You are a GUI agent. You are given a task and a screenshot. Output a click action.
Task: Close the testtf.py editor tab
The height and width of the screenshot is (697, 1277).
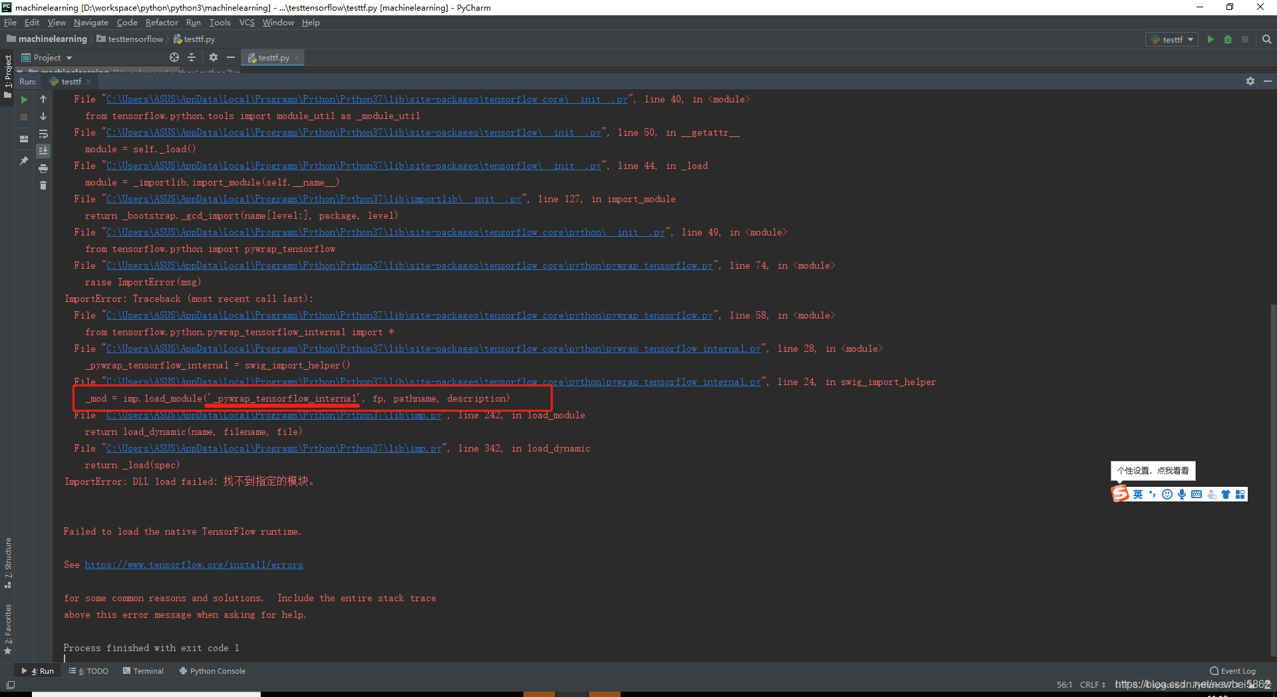coord(297,58)
